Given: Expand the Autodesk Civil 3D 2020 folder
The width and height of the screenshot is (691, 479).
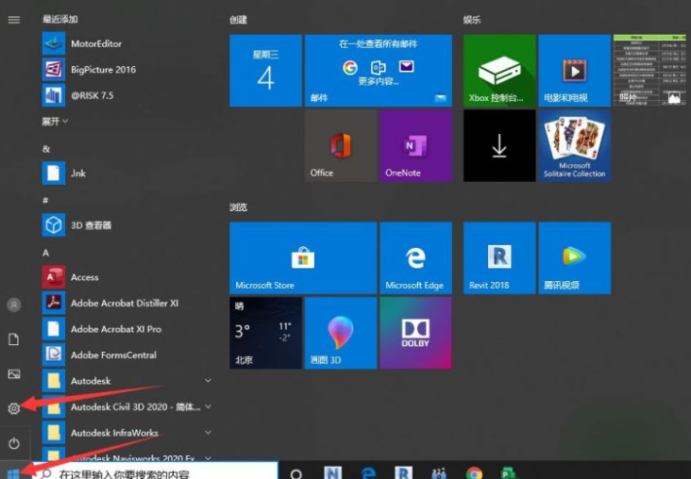Looking at the screenshot, I should coord(127,406).
